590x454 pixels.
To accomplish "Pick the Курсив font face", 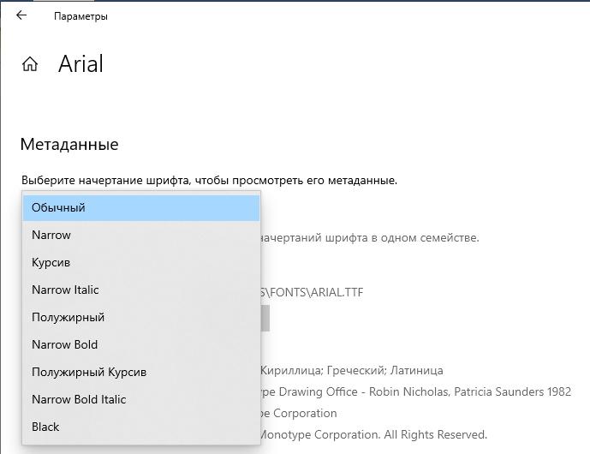I will (141, 262).
